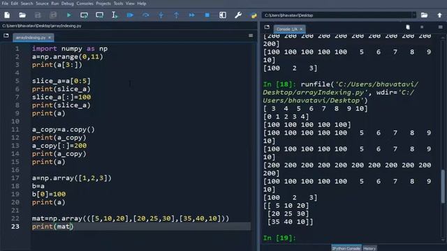Continue execution until next breakpoint
The image size is (447, 251).
point(192,15)
